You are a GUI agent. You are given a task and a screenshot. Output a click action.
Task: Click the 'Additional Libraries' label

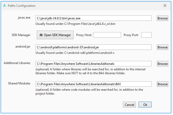(17, 63)
